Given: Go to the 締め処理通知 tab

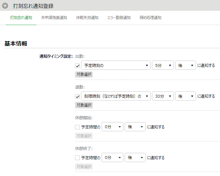Looking at the screenshot, I should coord(150,18).
